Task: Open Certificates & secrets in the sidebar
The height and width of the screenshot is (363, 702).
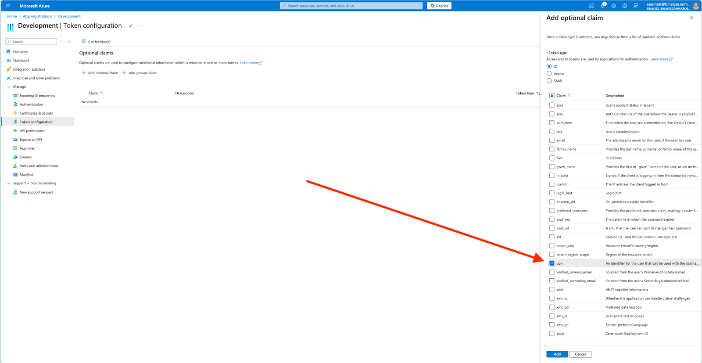Action: point(36,113)
